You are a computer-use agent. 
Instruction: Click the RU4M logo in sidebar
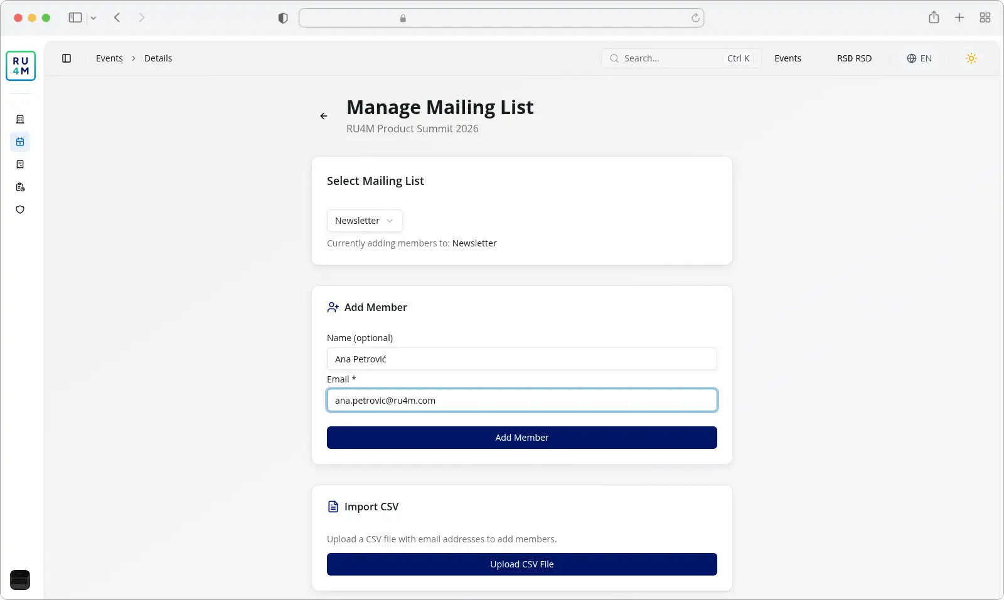click(21, 66)
